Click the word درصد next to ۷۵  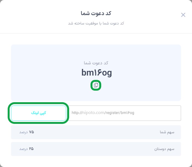click(23, 132)
